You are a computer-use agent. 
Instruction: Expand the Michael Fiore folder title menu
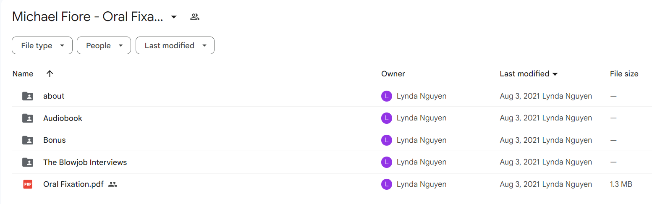pyautogui.click(x=174, y=17)
